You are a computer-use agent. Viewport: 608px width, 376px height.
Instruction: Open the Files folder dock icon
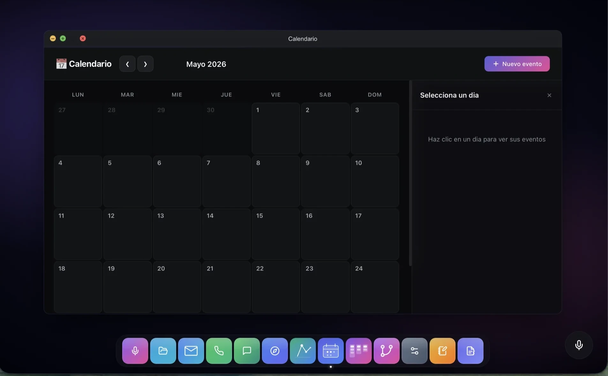[x=163, y=351]
